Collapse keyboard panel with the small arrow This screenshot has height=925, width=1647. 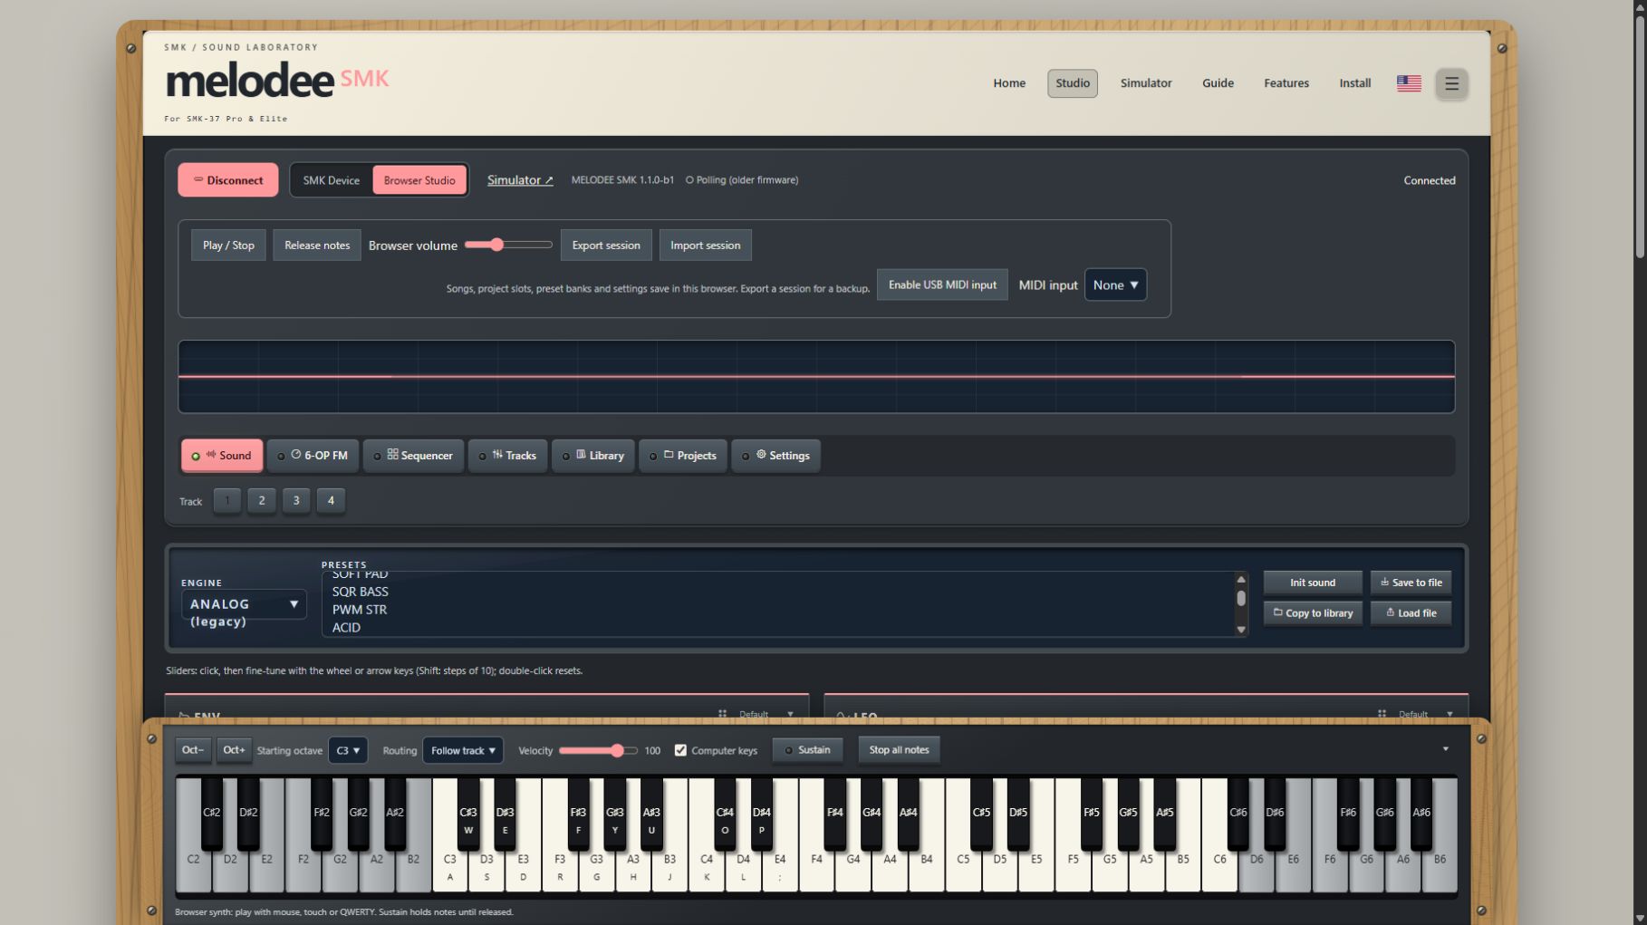pos(1445,749)
